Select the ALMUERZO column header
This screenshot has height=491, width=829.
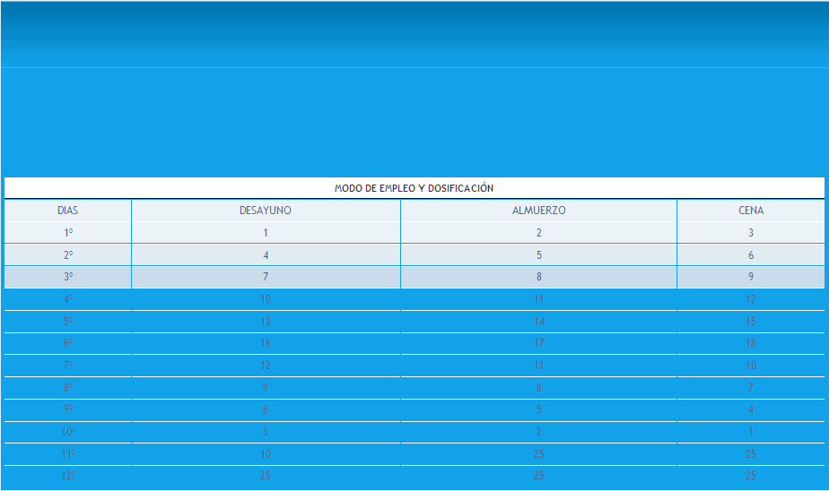[x=538, y=211]
